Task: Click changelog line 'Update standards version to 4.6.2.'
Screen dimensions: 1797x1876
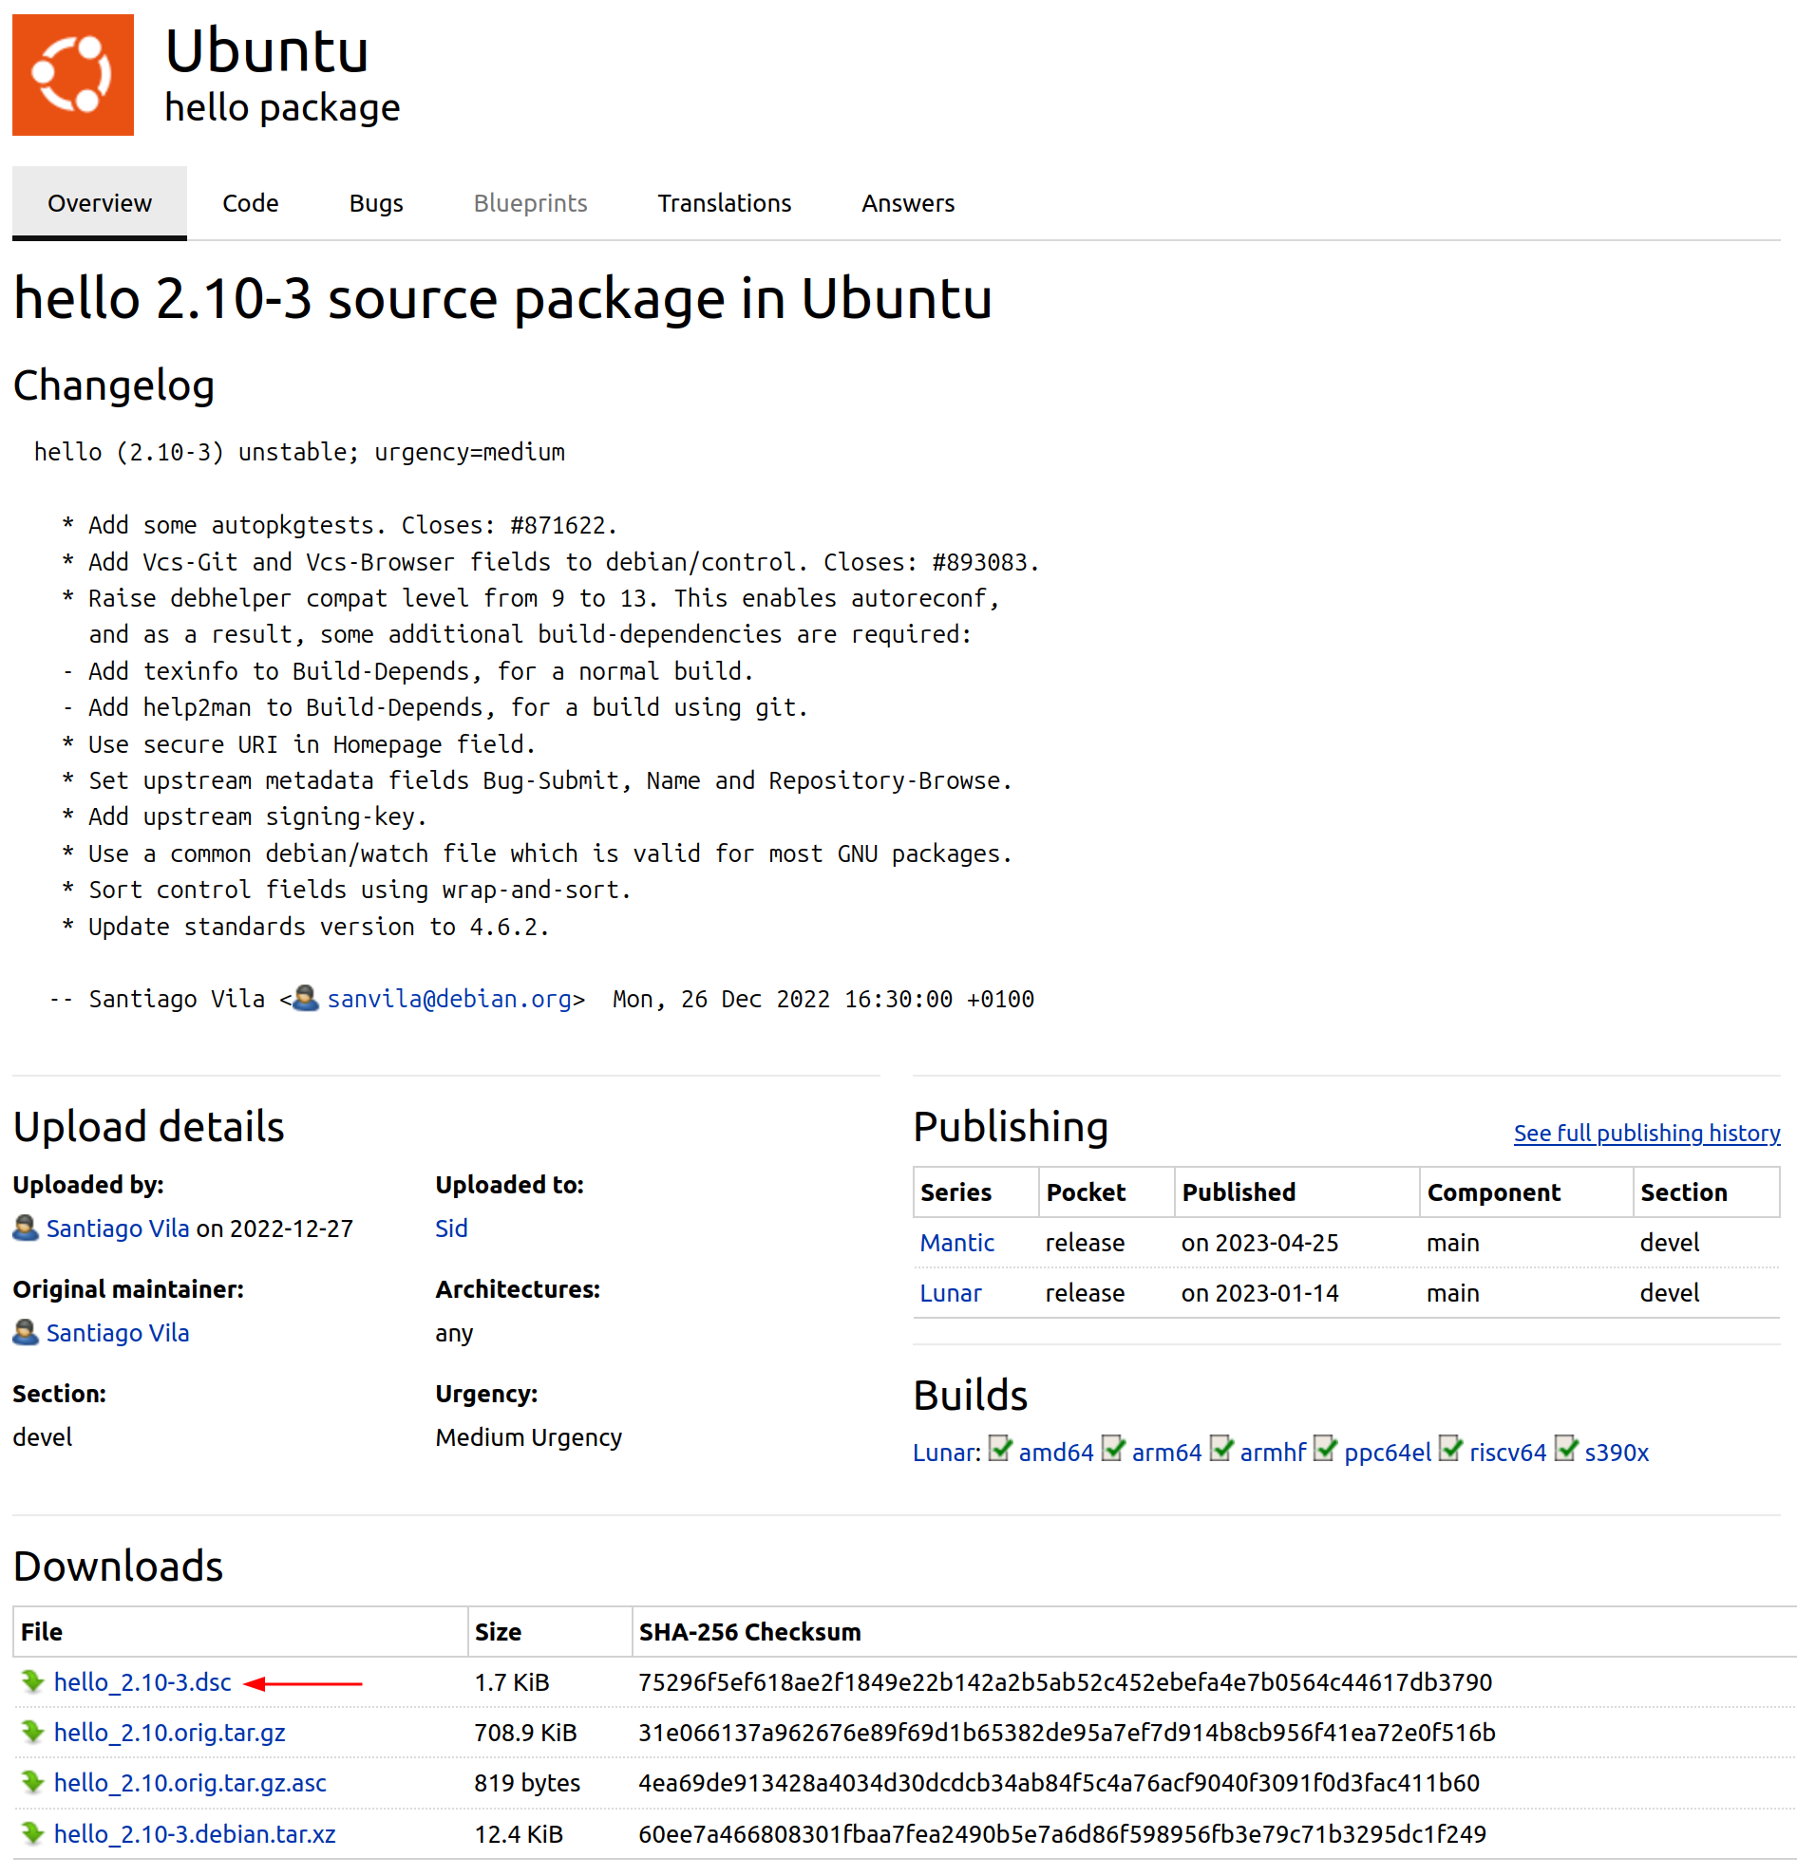Action: pos(318,927)
